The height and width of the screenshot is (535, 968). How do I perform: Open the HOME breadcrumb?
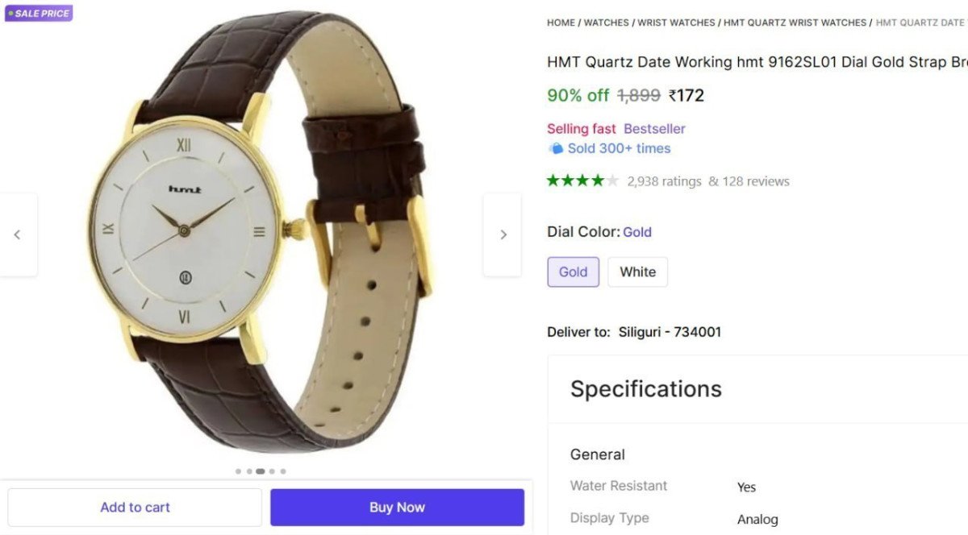561,23
